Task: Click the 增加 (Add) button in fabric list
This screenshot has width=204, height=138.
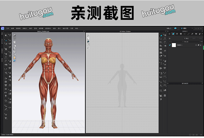Action: click(x=186, y=39)
